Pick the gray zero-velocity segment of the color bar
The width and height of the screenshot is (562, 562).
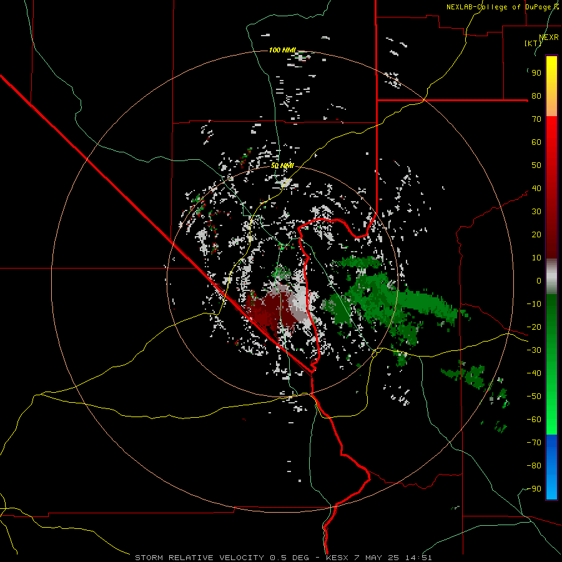pos(551,277)
